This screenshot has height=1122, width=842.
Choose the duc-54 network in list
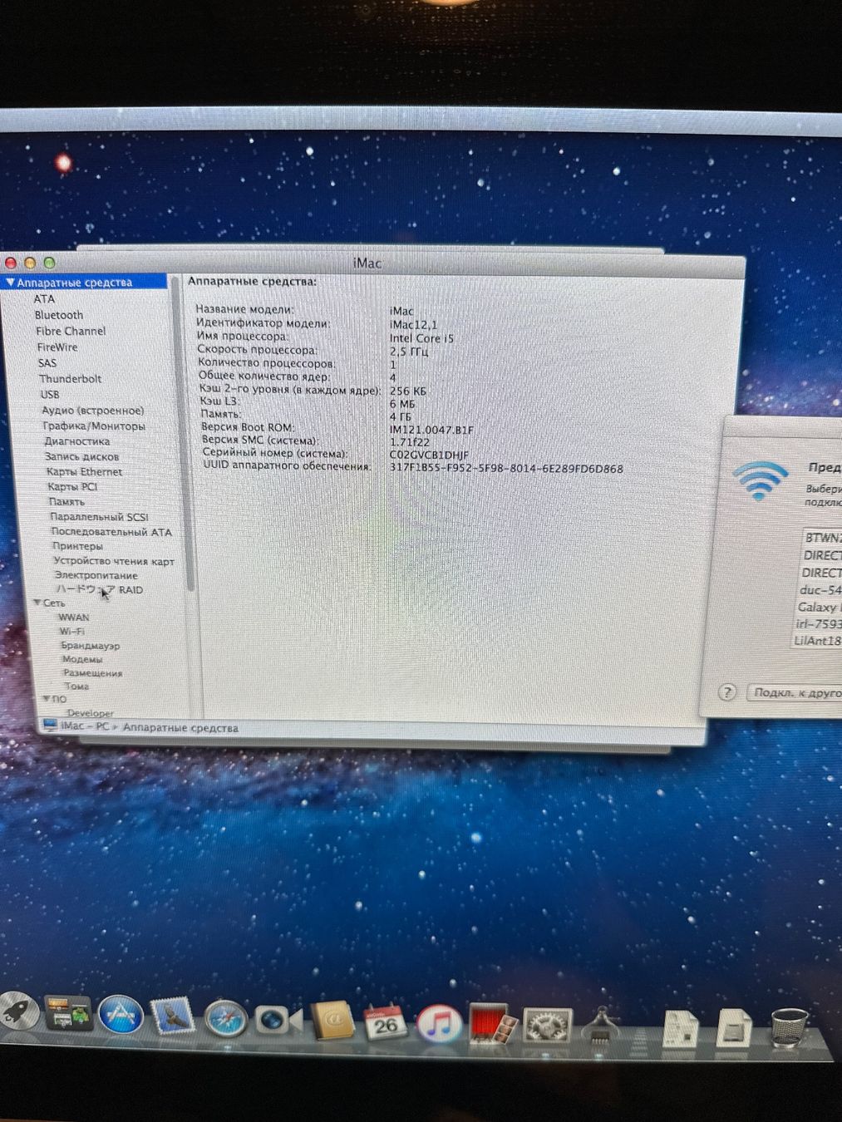(x=820, y=589)
